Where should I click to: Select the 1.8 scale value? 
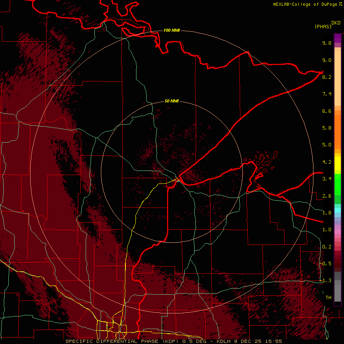[327, 213]
